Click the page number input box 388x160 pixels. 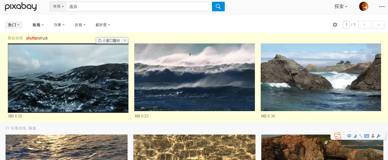pos(346,25)
